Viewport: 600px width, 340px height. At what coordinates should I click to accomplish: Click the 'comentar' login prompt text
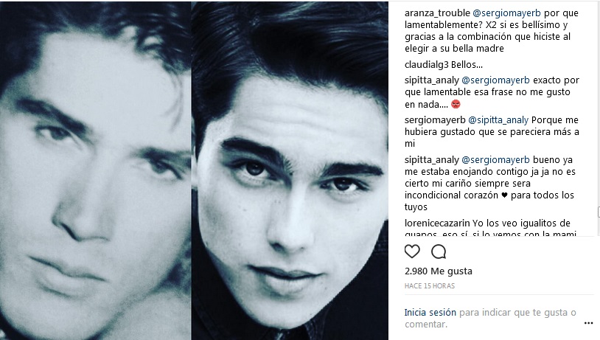(425, 325)
